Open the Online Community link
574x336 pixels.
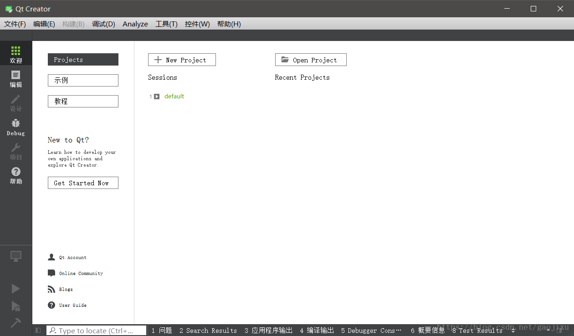tap(81, 274)
